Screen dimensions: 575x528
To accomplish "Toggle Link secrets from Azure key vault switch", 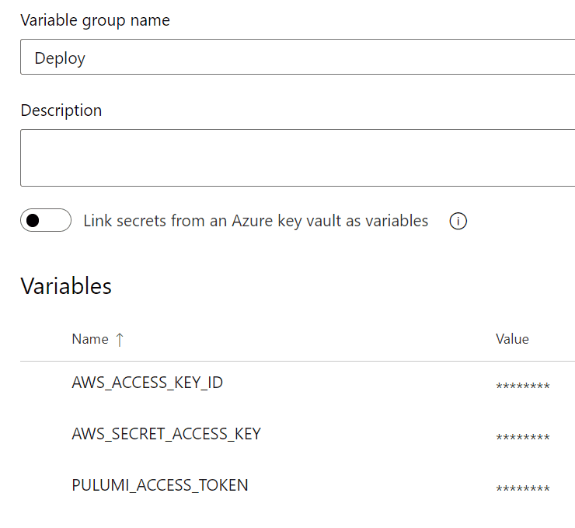I will pos(46,221).
